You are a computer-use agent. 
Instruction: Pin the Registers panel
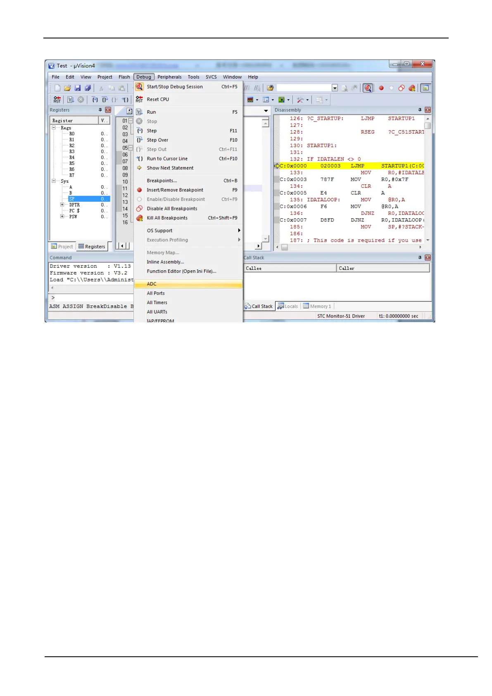pyautogui.click(x=100, y=110)
